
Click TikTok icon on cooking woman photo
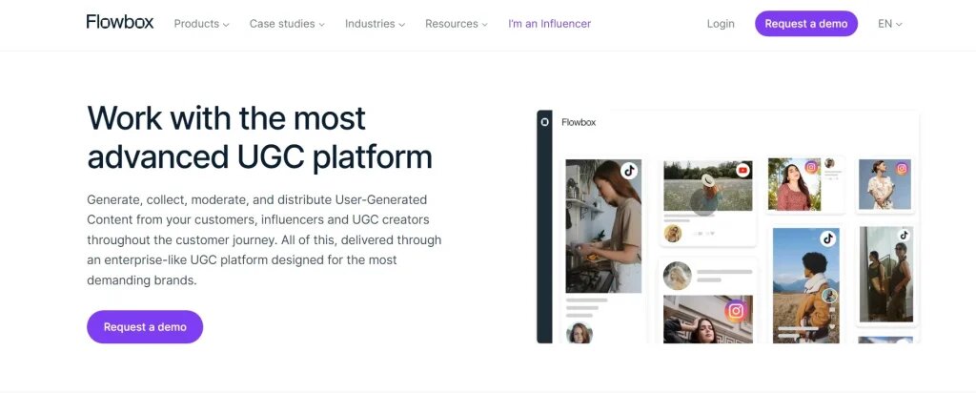pos(628,171)
